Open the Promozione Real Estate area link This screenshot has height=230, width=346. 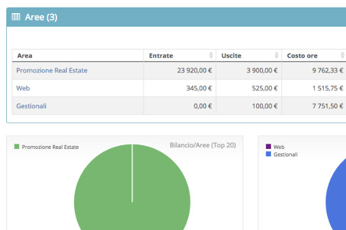[52, 71]
